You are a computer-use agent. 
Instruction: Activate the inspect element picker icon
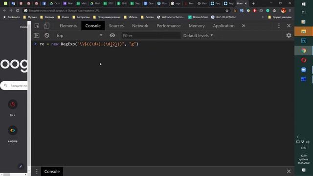point(37,26)
